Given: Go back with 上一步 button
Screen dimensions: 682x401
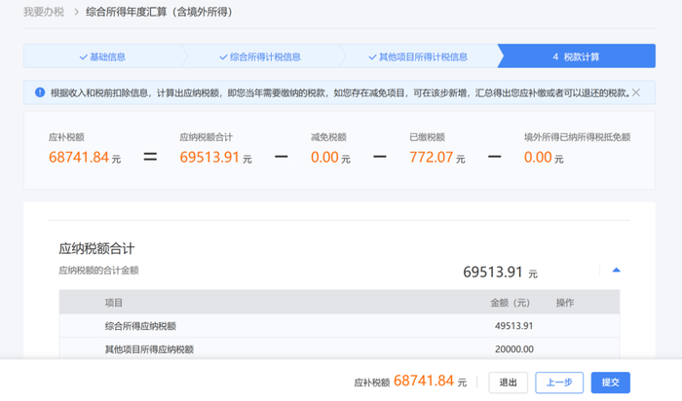Looking at the screenshot, I should point(559,383).
